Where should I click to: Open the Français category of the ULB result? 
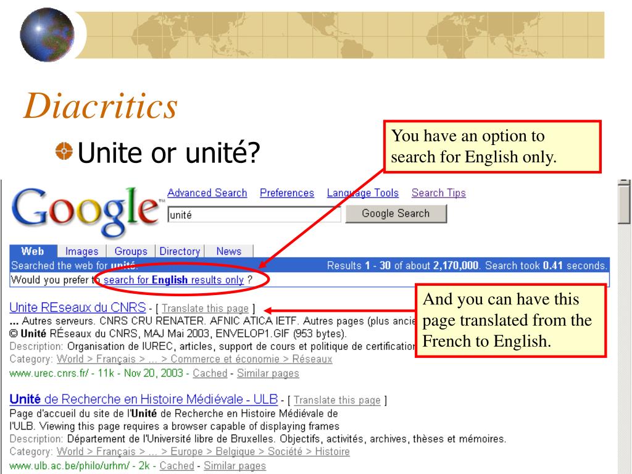pyautogui.click(x=115, y=451)
